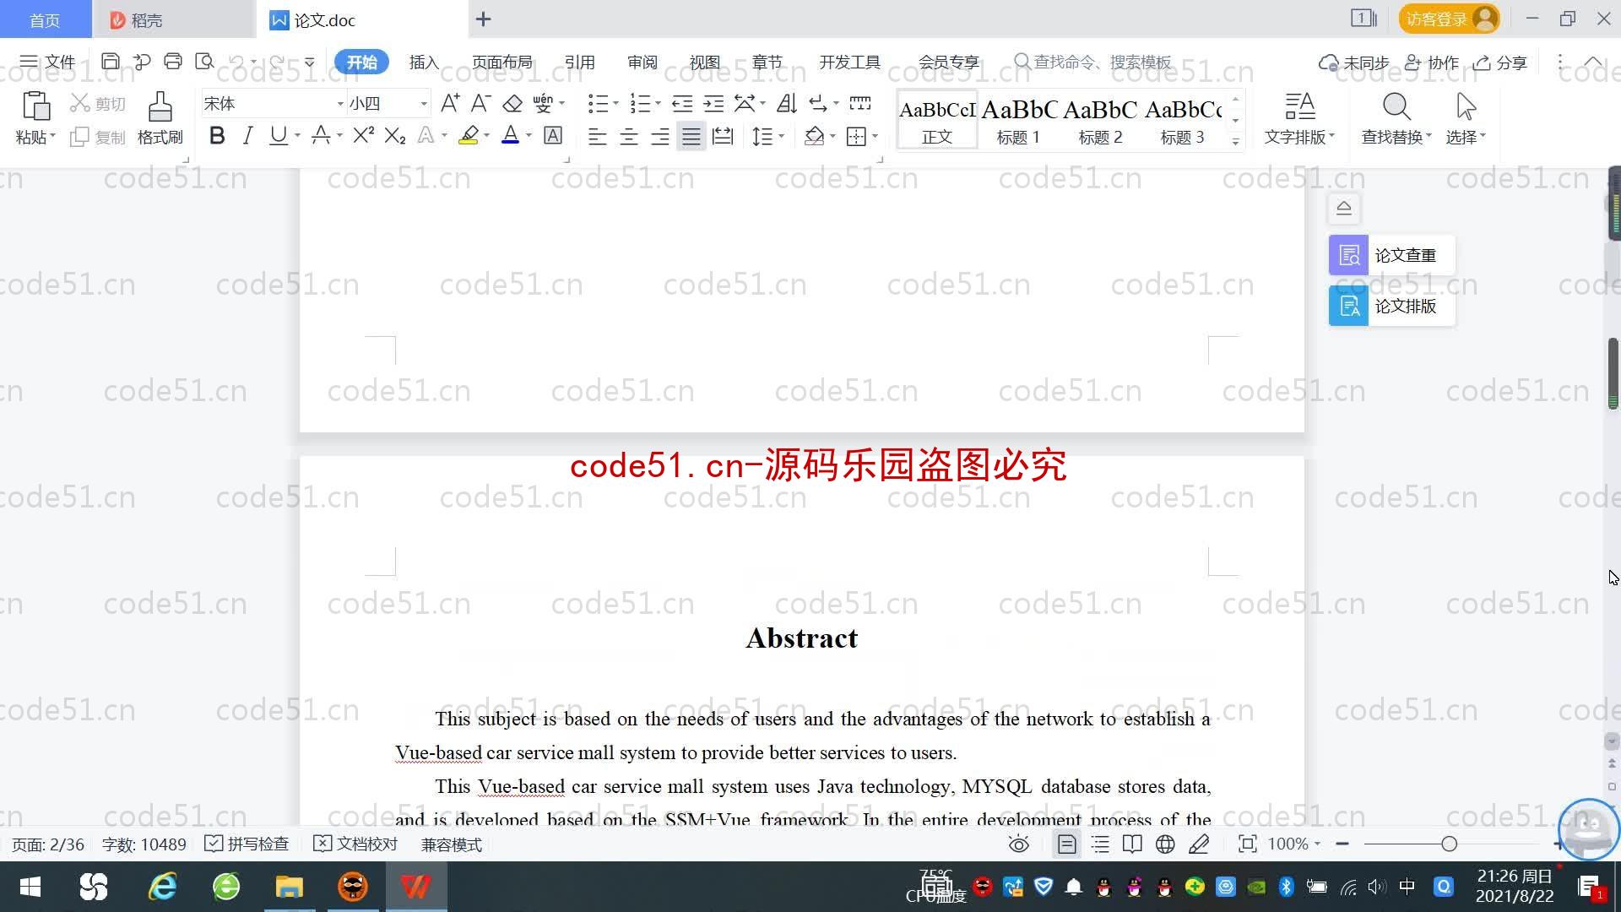Click the character border icon

pyautogui.click(x=553, y=136)
